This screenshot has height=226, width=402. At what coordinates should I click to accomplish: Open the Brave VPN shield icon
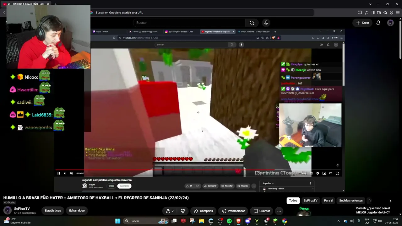(x=391, y=13)
